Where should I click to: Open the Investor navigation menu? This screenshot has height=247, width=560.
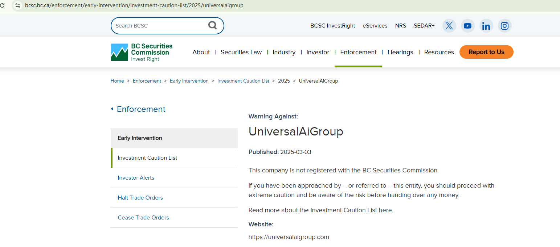(x=318, y=52)
